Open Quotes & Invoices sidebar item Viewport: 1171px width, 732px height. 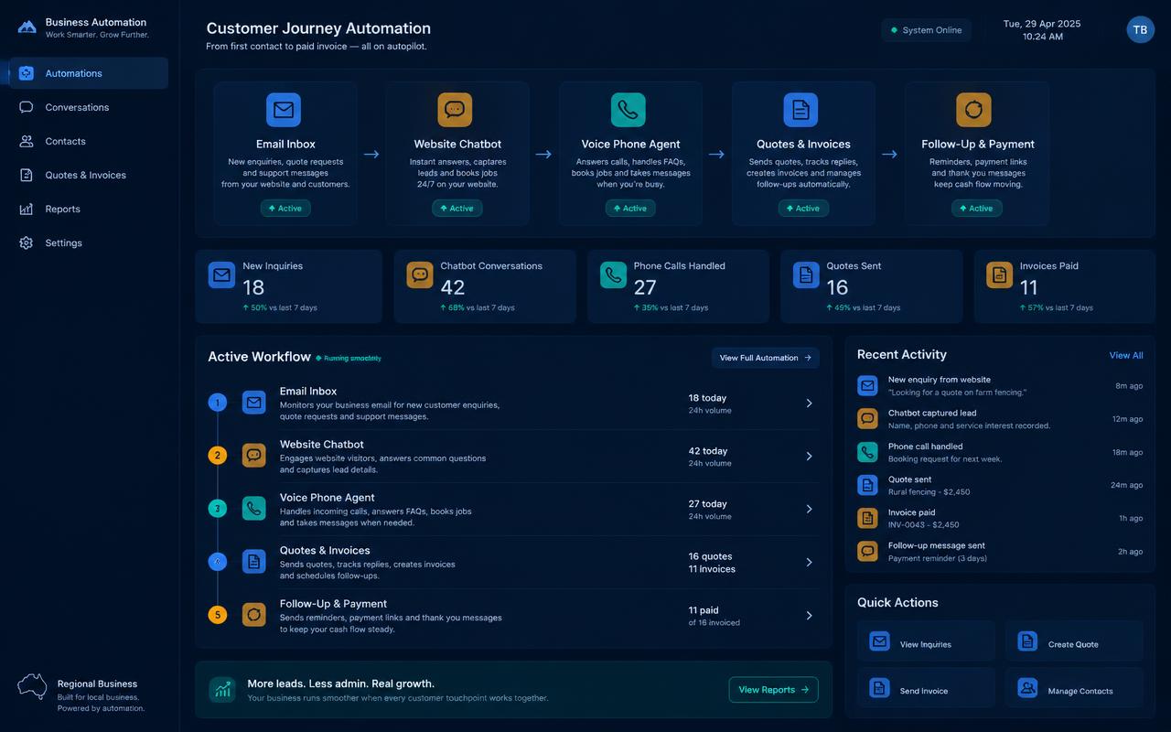coord(89,175)
